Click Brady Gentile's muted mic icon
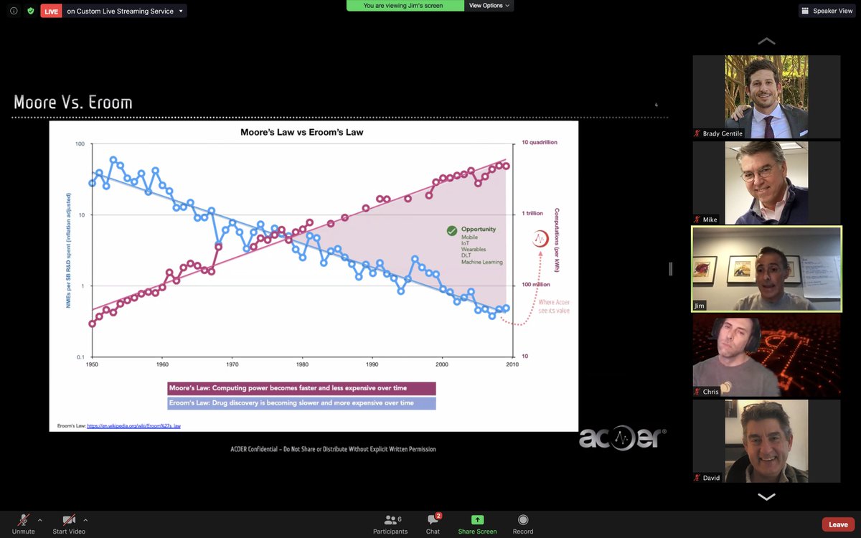The width and height of the screenshot is (861, 538). pos(697,133)
